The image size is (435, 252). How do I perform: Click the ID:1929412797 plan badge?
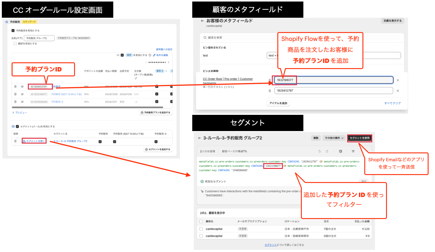point(39,86)
